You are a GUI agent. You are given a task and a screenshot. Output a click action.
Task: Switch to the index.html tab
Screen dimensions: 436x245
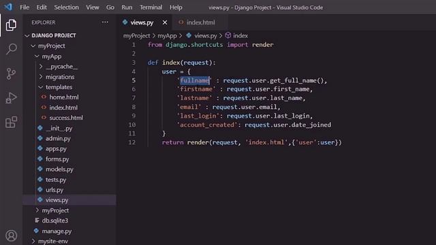pos(201,22)
